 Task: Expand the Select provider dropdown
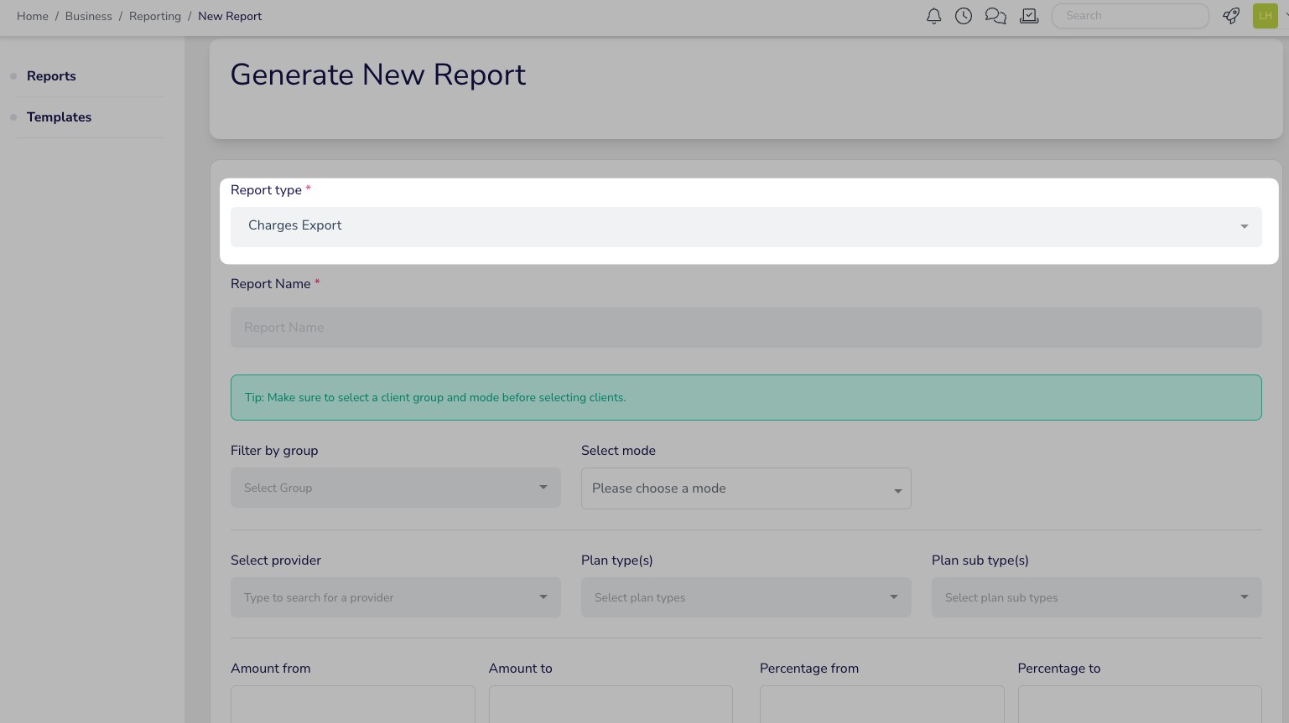coord(395,597)
